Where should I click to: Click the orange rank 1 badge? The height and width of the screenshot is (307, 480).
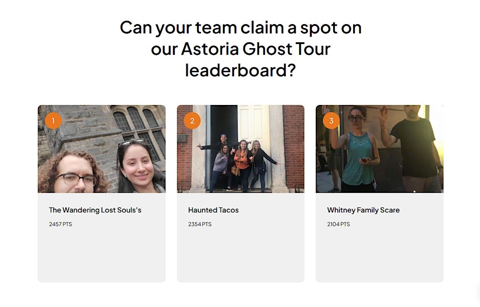pyautogui.click(x=53, y=121)
